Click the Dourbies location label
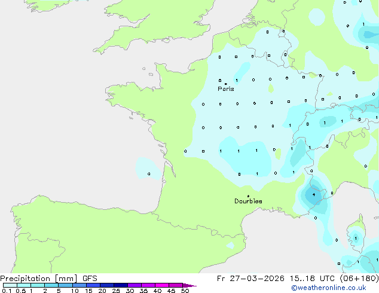The height and width of the screenshot is (293, 379). 248,201
